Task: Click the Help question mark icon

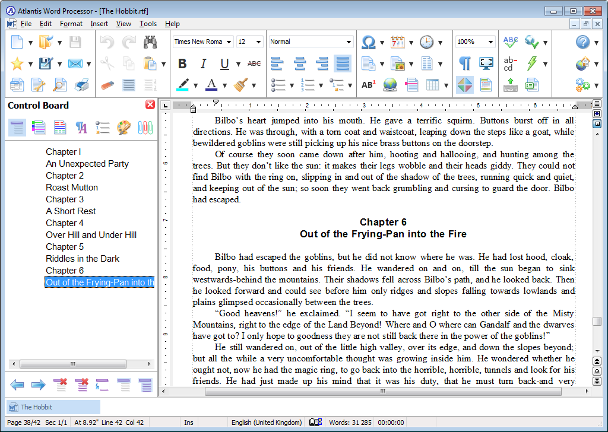Action: 582,42
